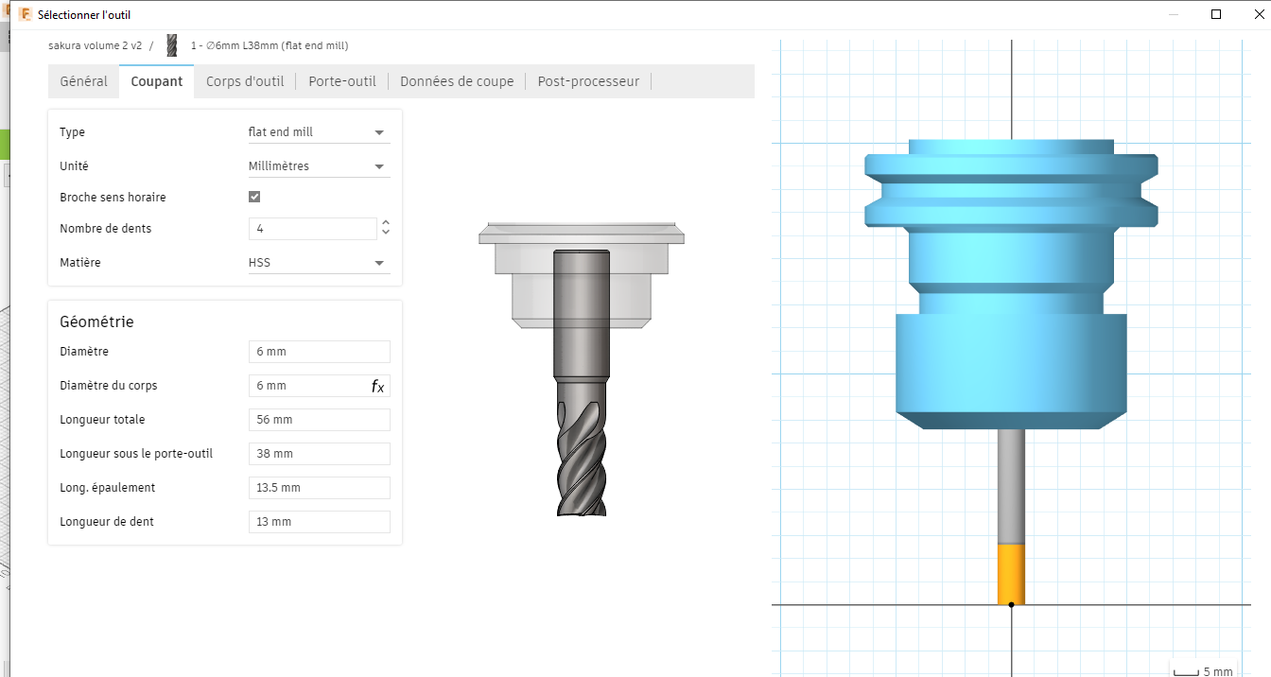Click the fx expression icon
The width and height of the screenshot is (1271, 677).
(378, 386)
